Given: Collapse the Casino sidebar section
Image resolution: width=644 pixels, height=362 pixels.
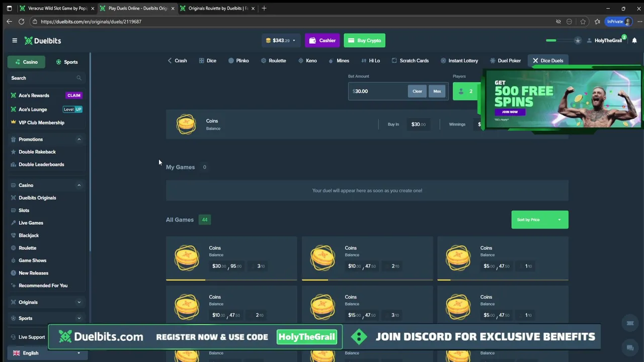Looking at the screenshot, I should click(x=79, y=185).
